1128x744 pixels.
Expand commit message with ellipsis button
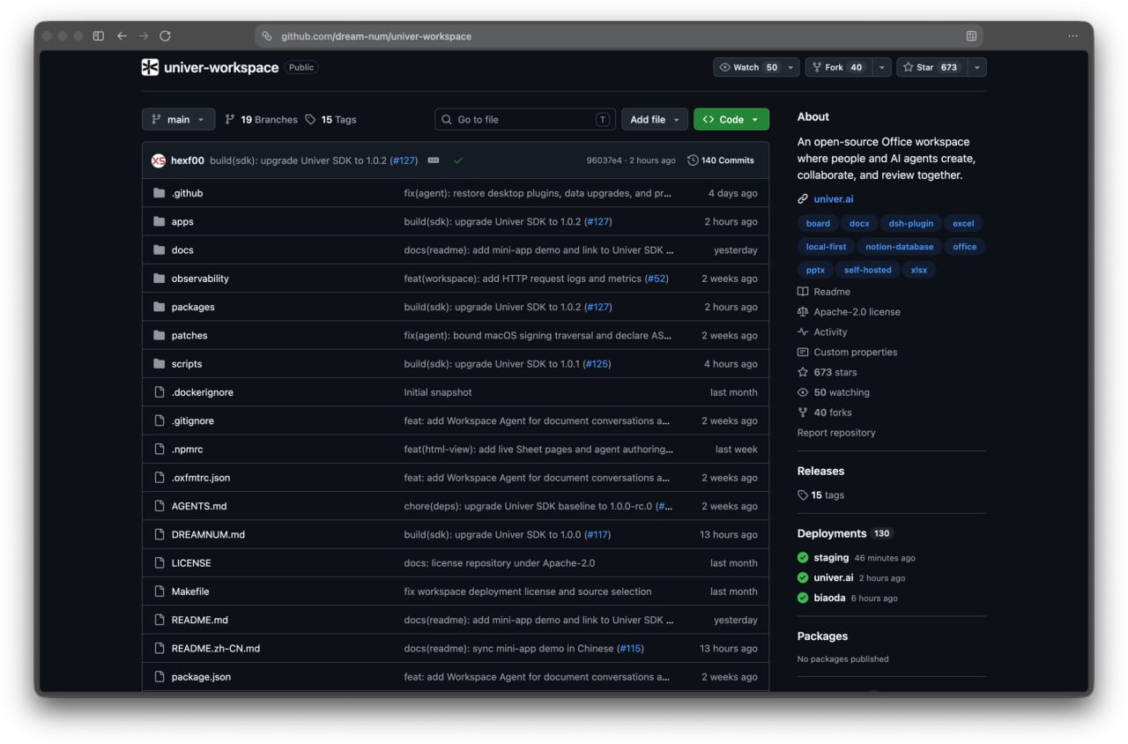click(434, 160)
